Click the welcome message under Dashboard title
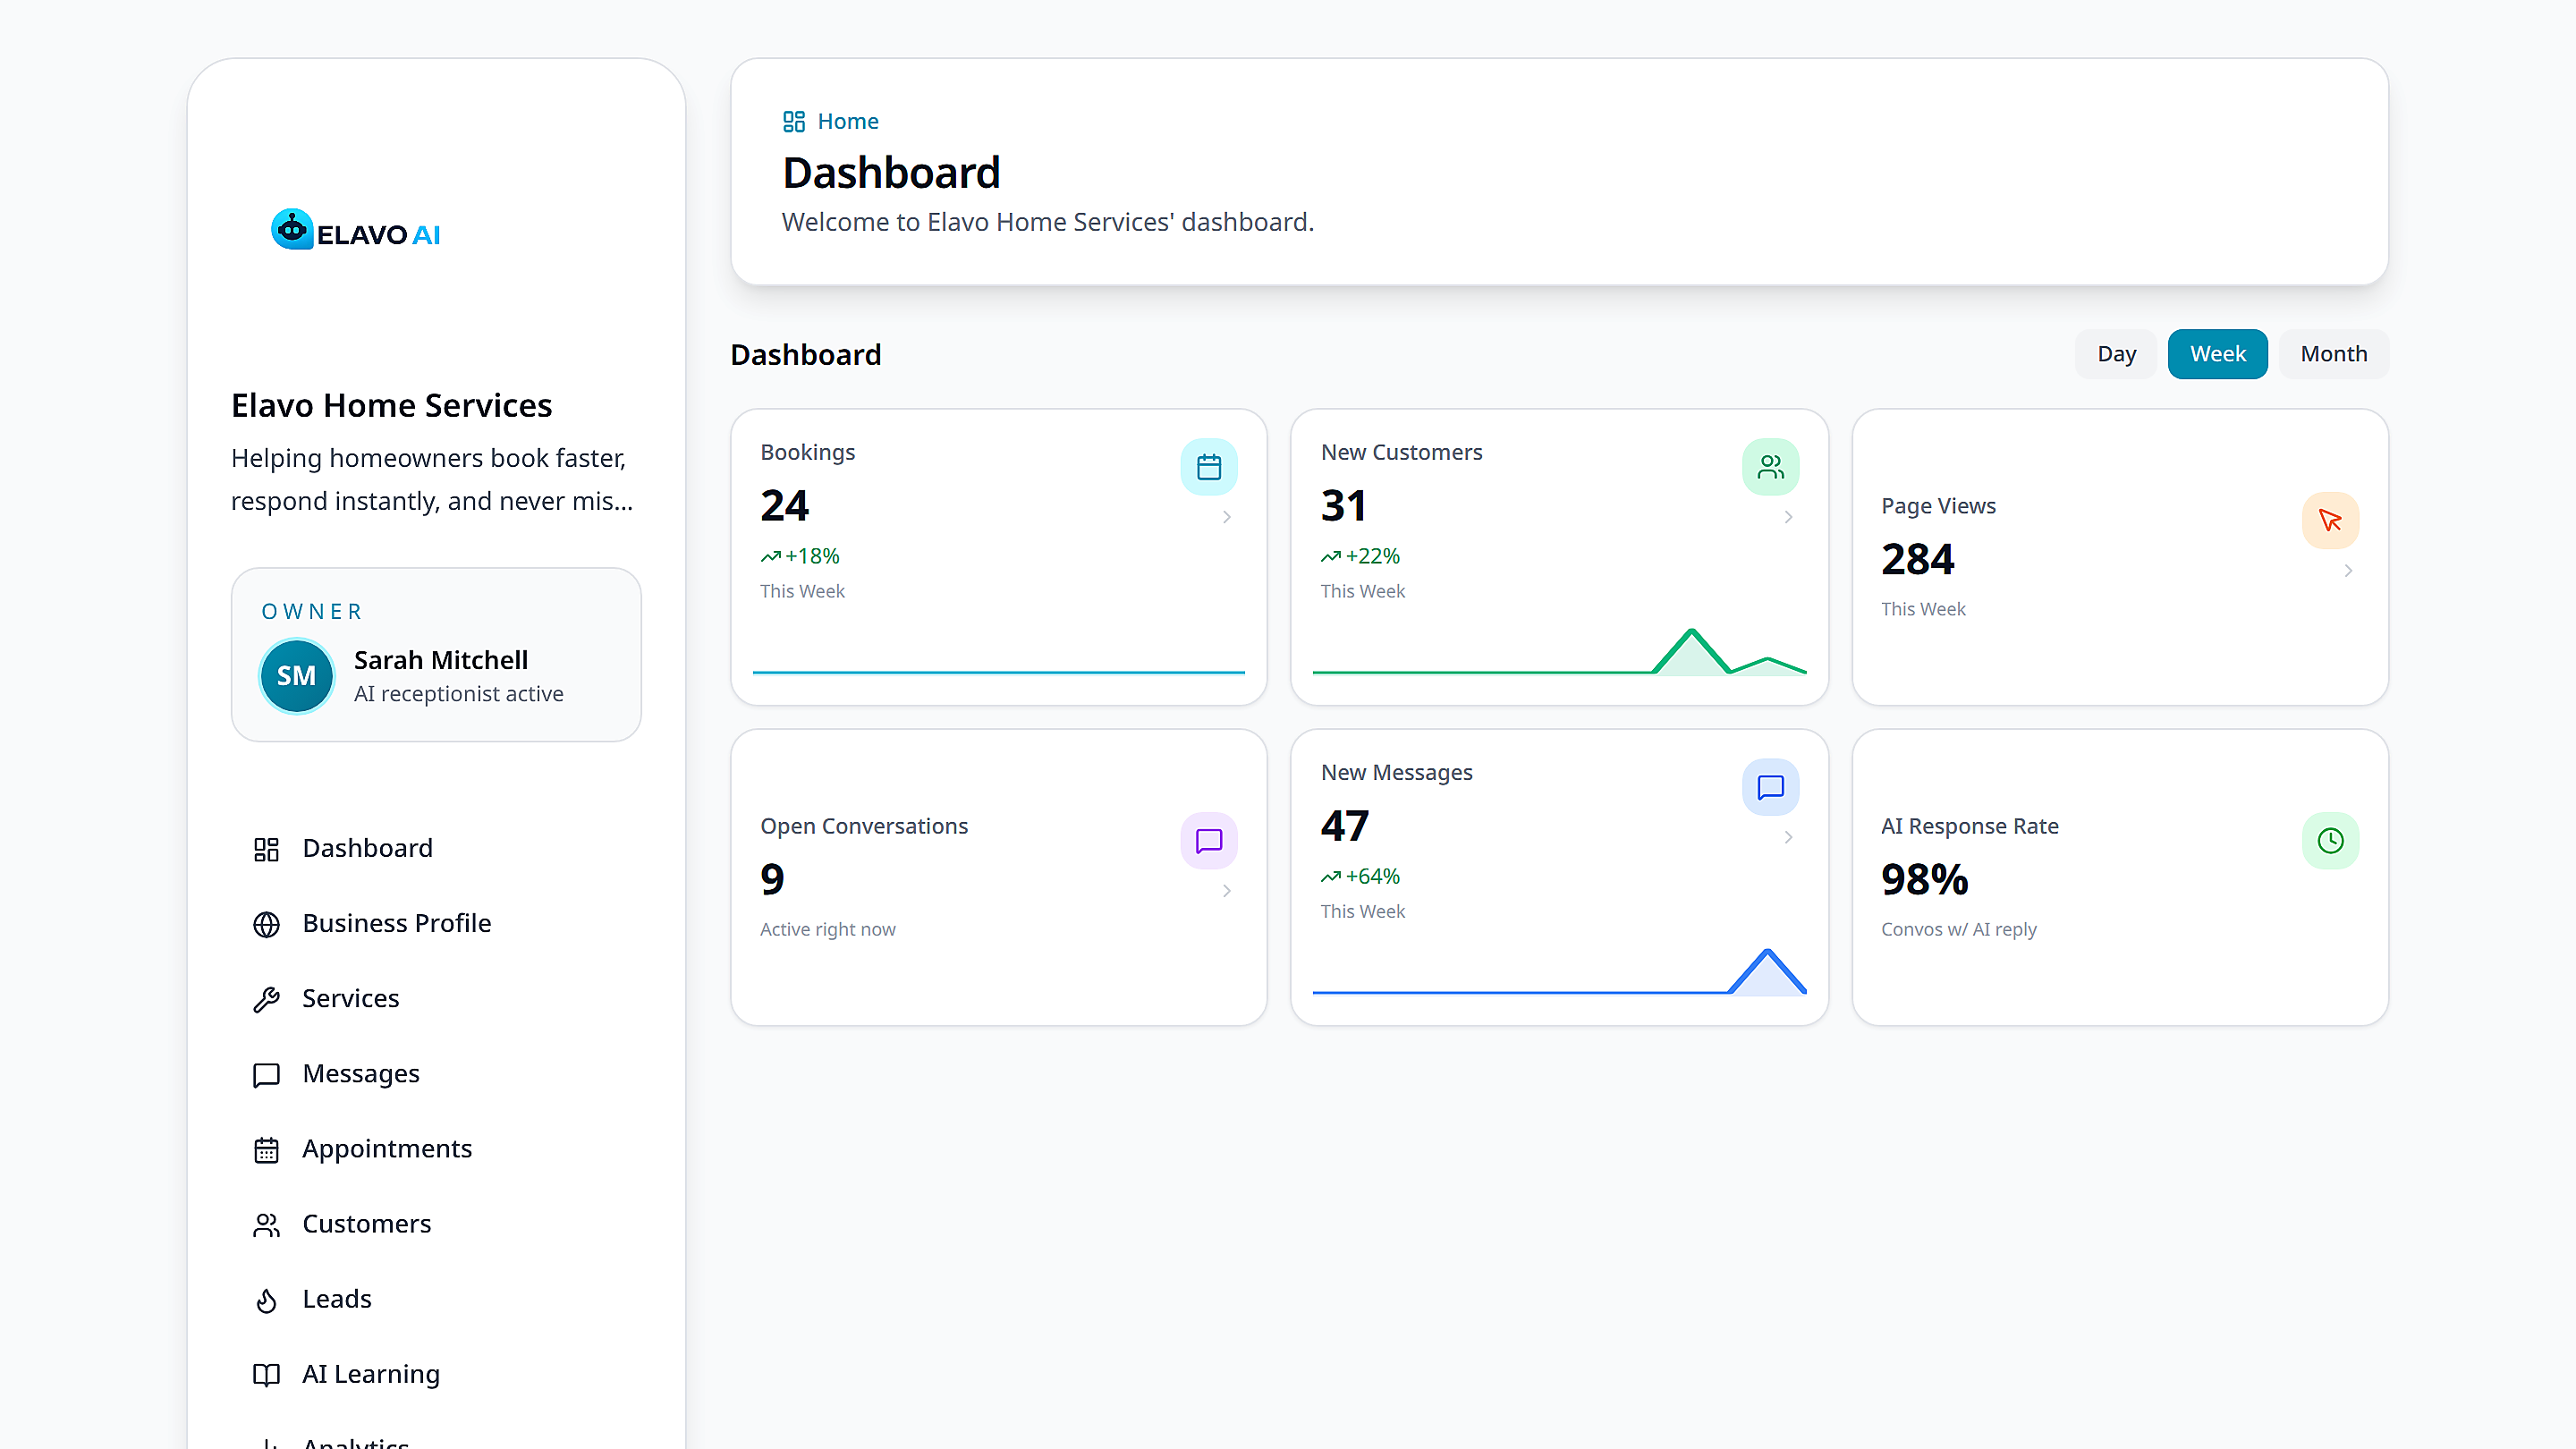Screen dimensions: 2576x1449 1047,222
